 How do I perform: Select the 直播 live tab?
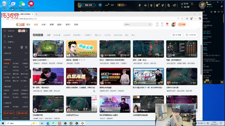(x=36, y=25)
